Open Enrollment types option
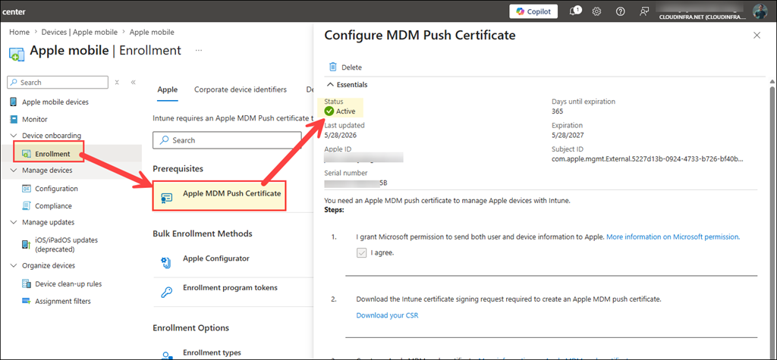This screenshot has width=777, height=360. (212, 352)
